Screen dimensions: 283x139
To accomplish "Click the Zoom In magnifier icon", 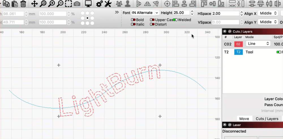I will pos(51,4).
